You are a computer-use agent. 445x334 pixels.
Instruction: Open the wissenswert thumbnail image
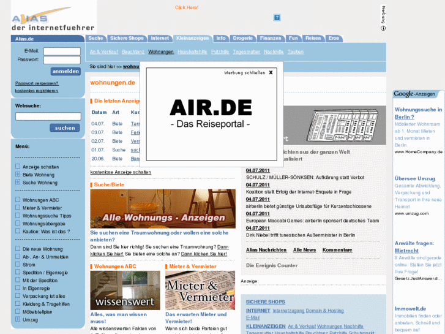[x=125, y=290]
